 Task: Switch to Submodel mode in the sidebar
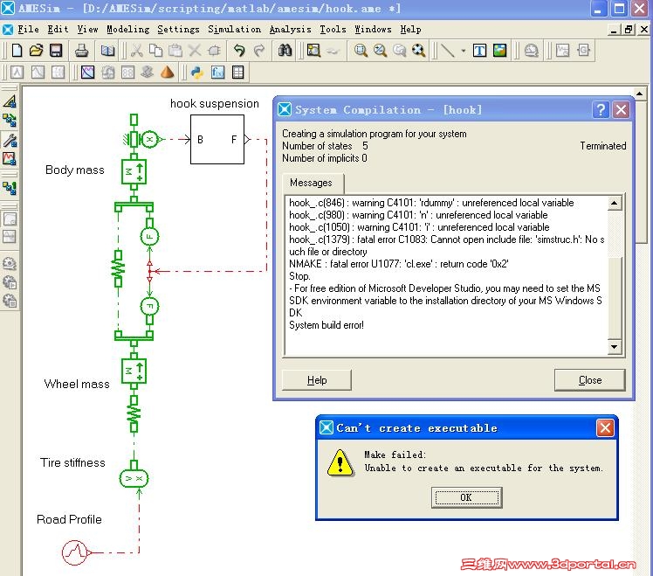point(10,121)
